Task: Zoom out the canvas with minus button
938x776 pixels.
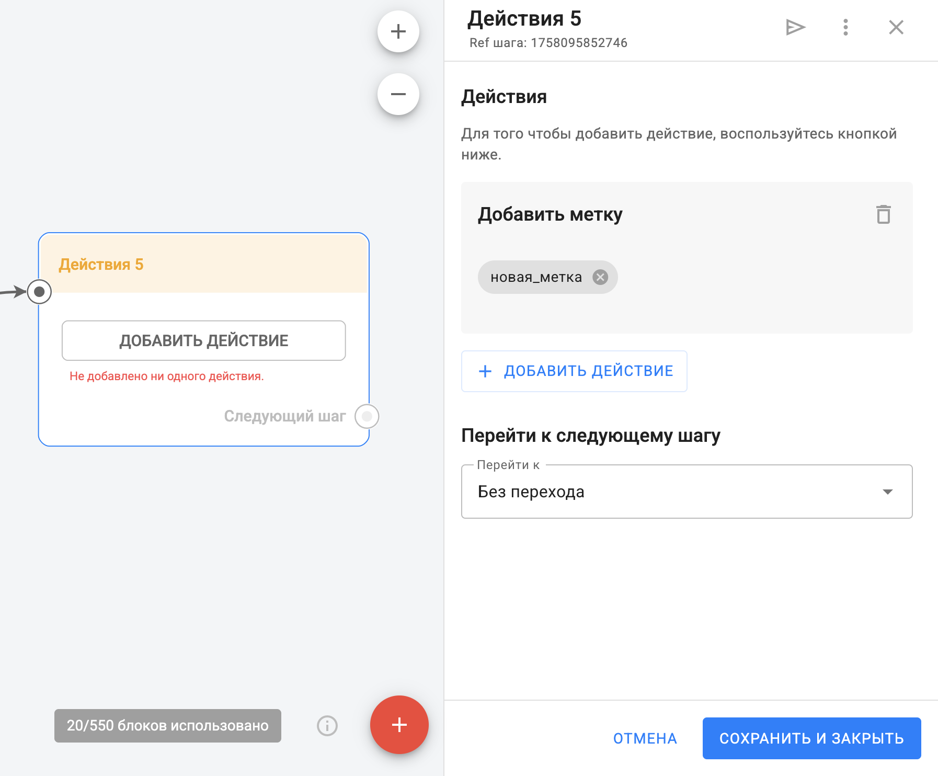Action: click(x=398, y=94)
